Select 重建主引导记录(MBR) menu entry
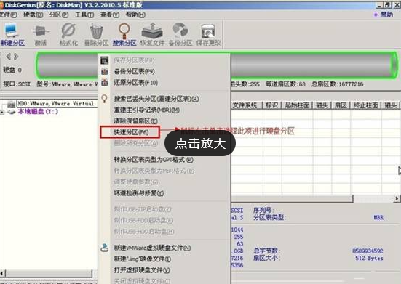The image size is (401, 284). pyautogui.click(x=146, y=110)
